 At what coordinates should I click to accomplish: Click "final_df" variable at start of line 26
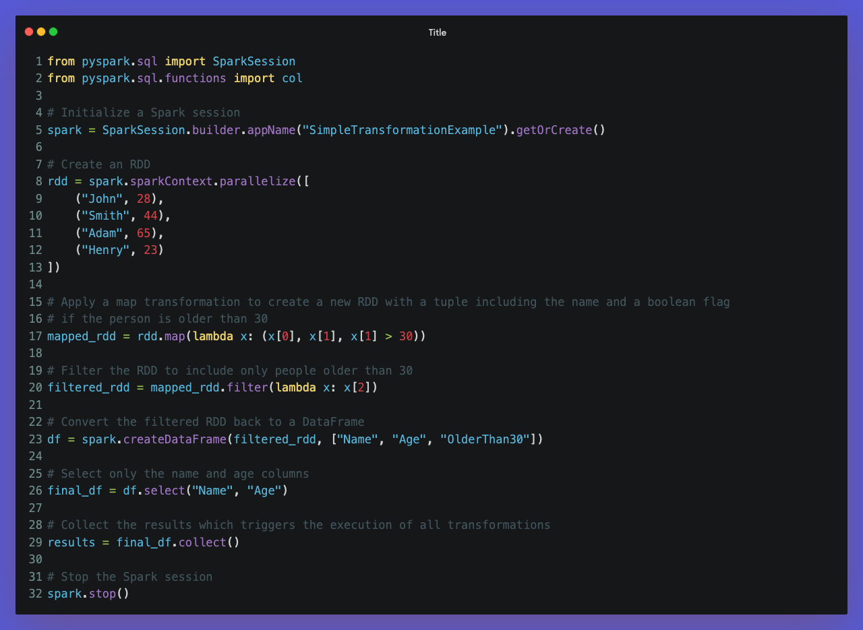(x=75, y=491)
